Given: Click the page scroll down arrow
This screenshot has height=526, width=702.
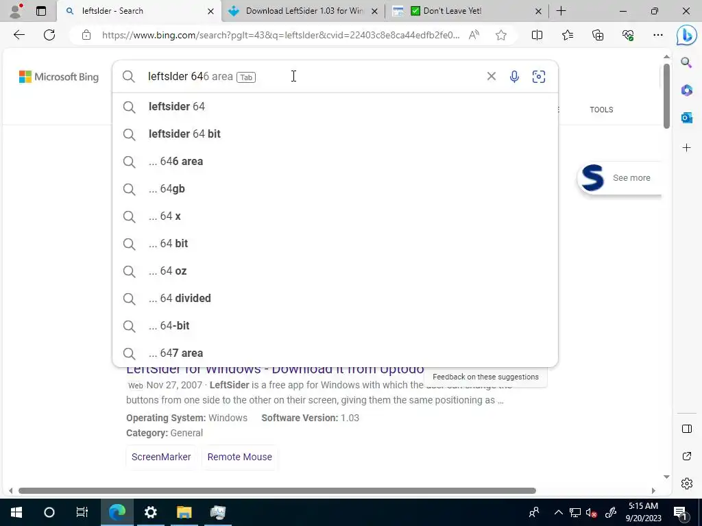Looking at the screenshot, I should (x=666, y=477).
